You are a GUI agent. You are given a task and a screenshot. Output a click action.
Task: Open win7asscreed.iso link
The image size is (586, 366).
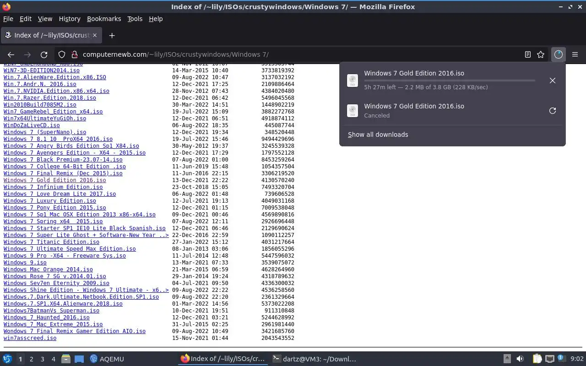(30, 338)
